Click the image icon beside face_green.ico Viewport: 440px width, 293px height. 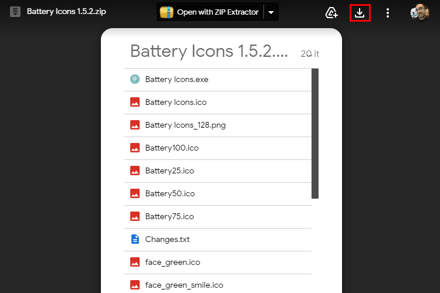pos(135,262)
